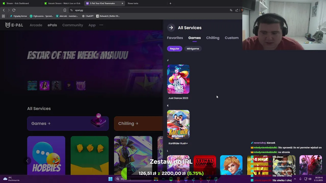The width and height of the screenshot is (326, 183).
Task: Open the Arcade menu in the header
Action: (36, 25)
